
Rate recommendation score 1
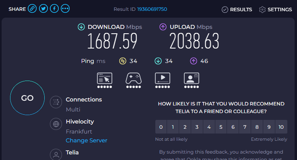(x=173, y=127)
